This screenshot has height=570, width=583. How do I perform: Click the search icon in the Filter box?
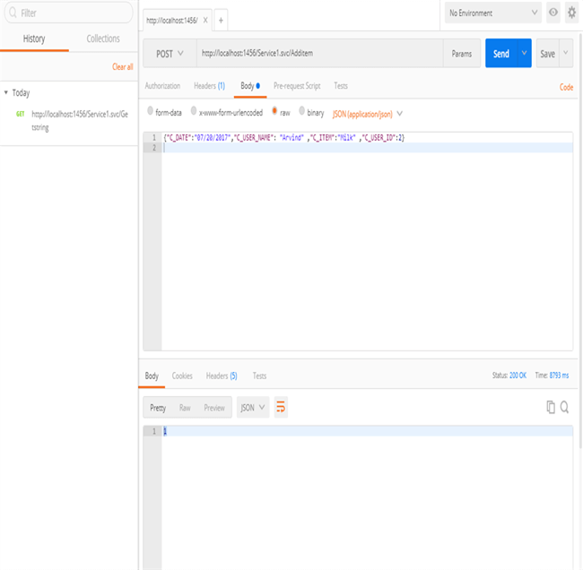(13, 13)
